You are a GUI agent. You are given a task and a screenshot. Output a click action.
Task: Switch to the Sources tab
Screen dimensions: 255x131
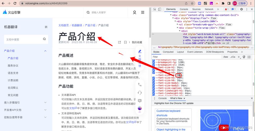pos(196,9)
